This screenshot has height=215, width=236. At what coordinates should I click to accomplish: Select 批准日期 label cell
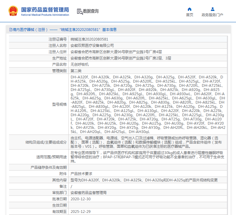(39, 199)
